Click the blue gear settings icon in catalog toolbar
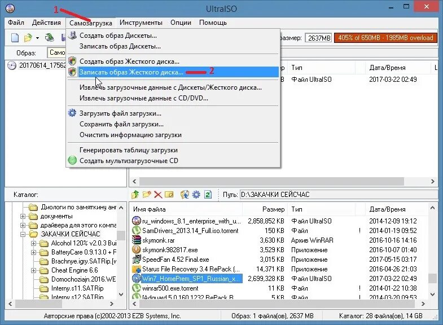The width and height of the screenshot is (443, 325). click(196, 194)
